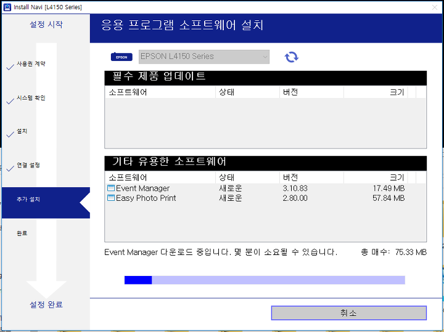Click 크기 column header in 필수 제품 업데이트
Screen dimensions: 444x332
[x=376, y=92]
